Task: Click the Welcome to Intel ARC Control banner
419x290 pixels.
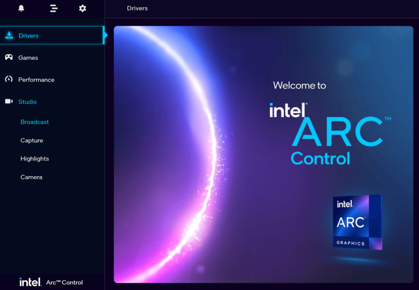Action: (264, 154)
